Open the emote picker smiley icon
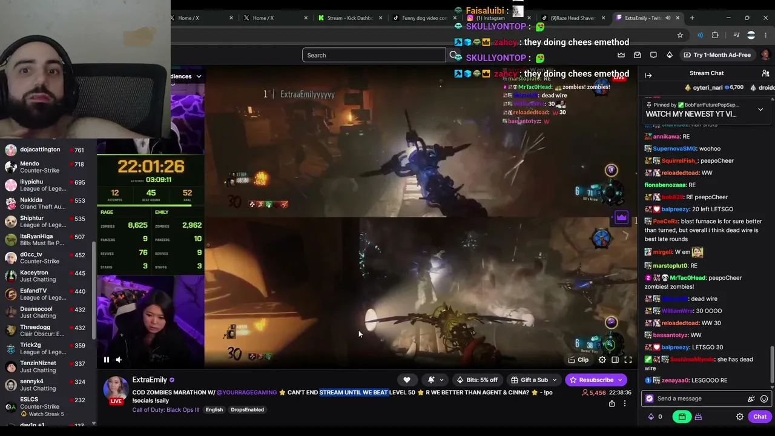This screenshot has height=436, width=775. 764,399
